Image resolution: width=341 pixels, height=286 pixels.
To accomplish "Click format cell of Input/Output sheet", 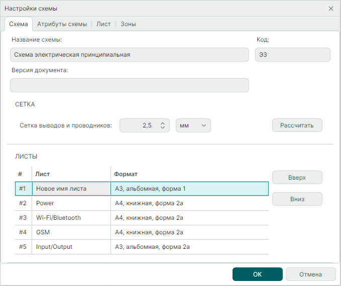I will [189, 247].
